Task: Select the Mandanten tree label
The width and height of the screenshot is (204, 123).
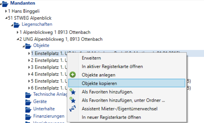Action: point(23,3)
